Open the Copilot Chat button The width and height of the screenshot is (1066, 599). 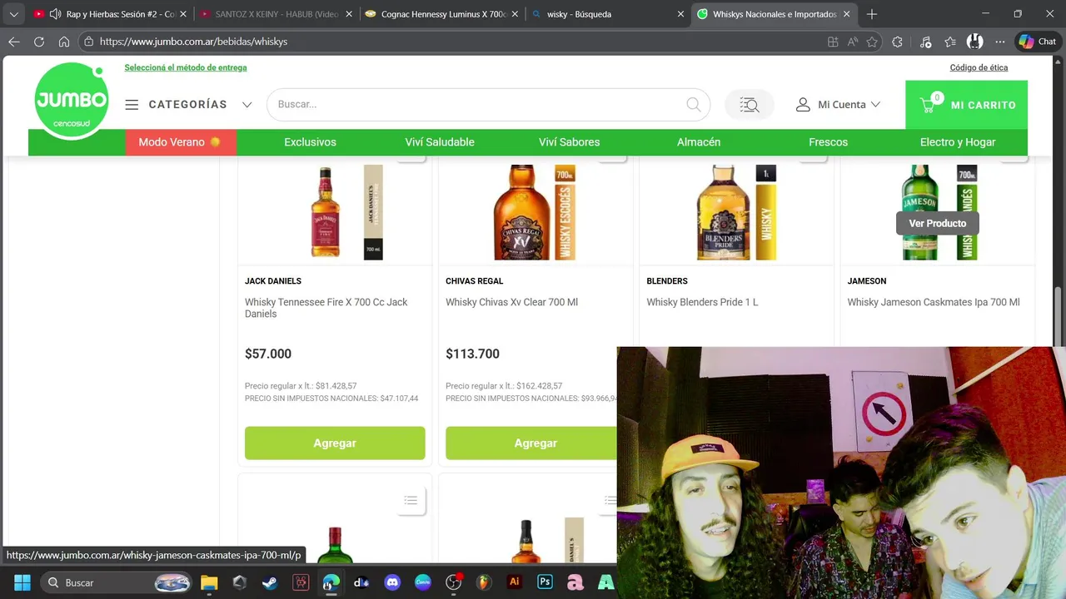click(1038, 42)
